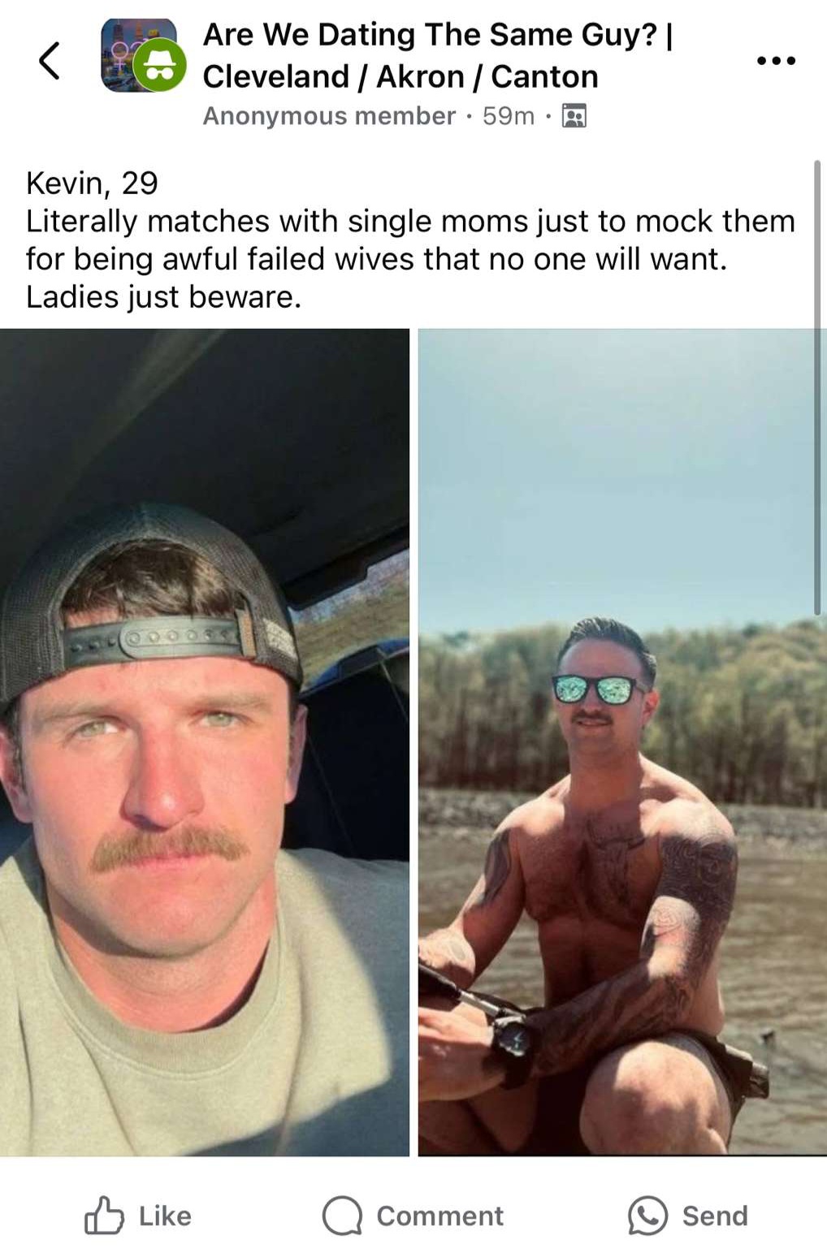
Task: Click the "Ladies just beware." post text
Action: [163, 297]
